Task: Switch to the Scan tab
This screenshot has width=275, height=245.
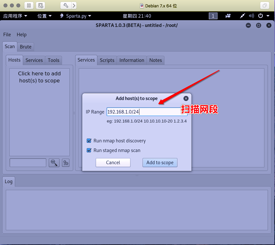Action: pyautogui.click(x=10, y=46)
